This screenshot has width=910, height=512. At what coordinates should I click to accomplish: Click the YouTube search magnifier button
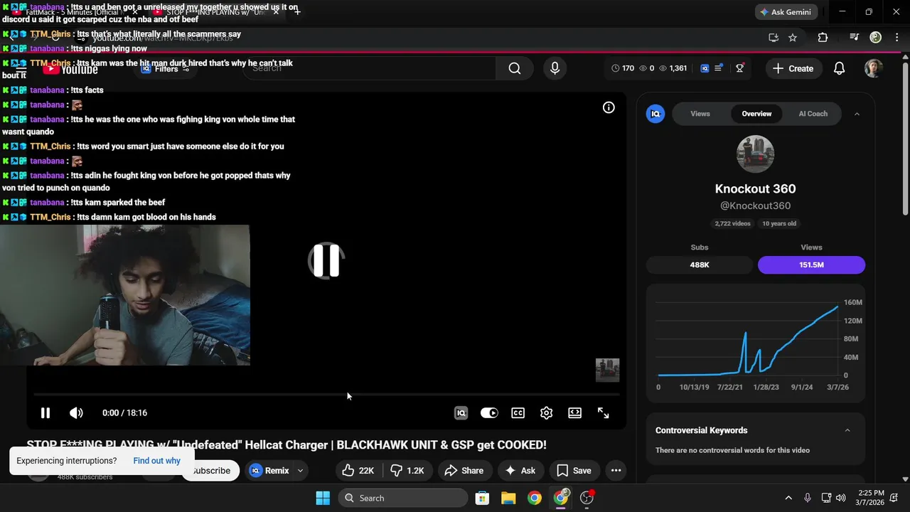[x=515, y=68]
